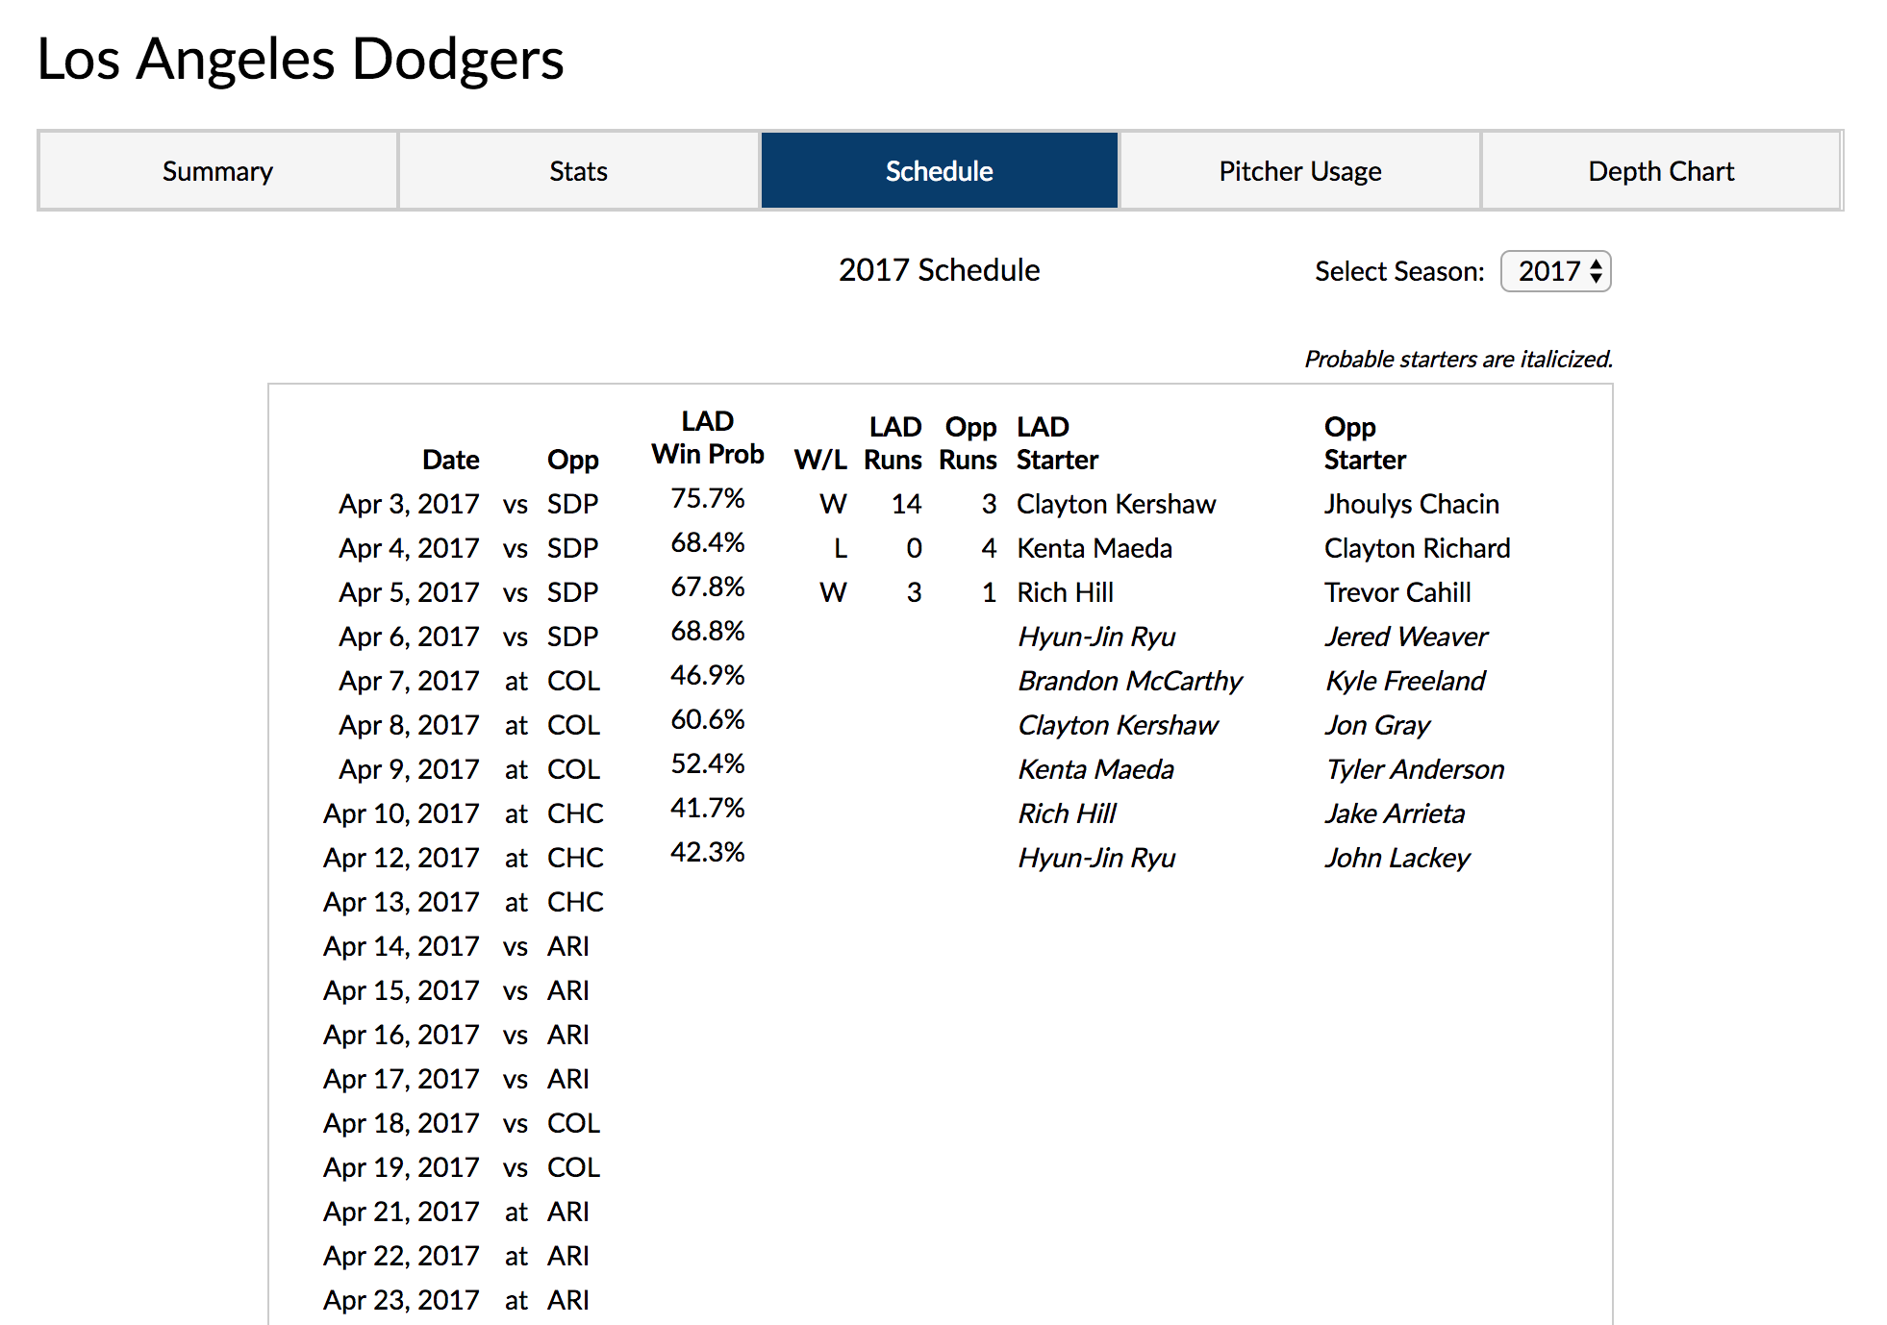The width and height of the screenshot is (1887, 1325).
Task: Click the 2017 Schedule heading
Action: 938,270
